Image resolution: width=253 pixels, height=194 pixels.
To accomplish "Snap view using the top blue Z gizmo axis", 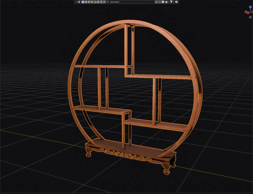I will tap(250, 7).
